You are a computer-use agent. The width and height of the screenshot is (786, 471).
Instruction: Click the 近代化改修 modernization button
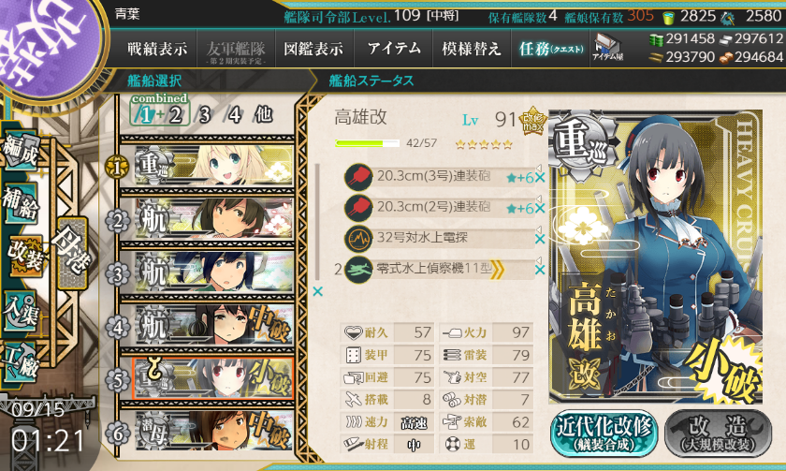click(x=604, y=434)
